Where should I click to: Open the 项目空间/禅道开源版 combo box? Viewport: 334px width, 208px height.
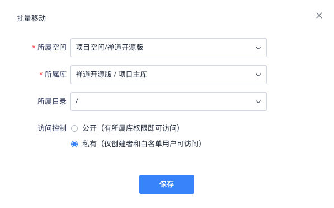(168, 48)
